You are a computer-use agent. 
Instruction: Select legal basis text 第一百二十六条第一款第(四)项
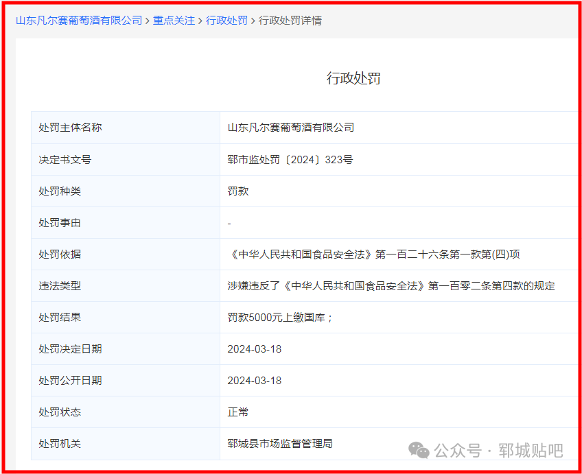(x=447, y=254)
